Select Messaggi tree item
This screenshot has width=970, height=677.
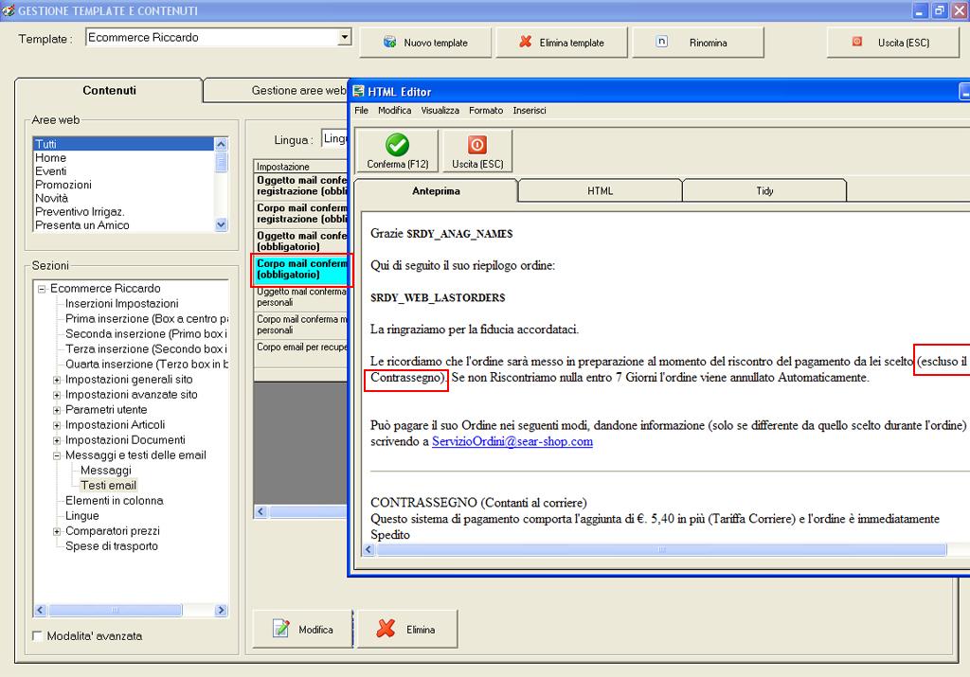pyautogui.click(x=106, y=471)
